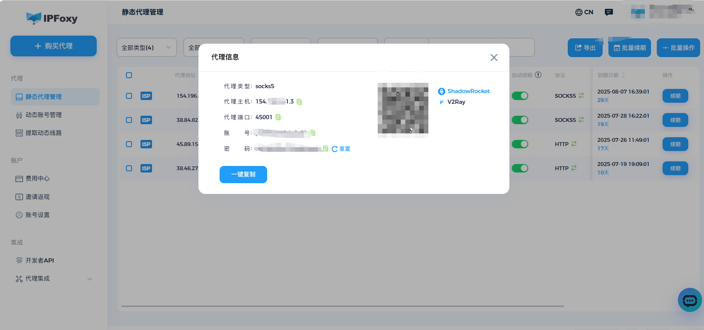This screenshot has width=704, height=330.
Task: Click the horizontal table scrollbar
Action: (x=342, y=306)
